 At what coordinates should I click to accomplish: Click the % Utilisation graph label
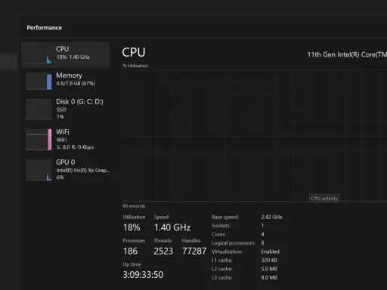coord(135,66)
